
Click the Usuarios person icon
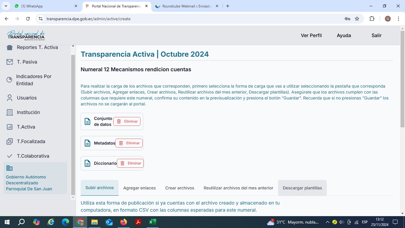[10, 98]
